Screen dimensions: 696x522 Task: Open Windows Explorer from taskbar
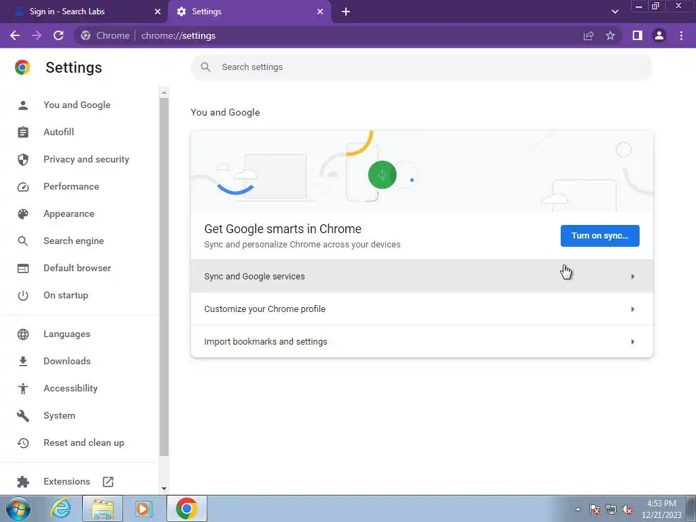103,508
